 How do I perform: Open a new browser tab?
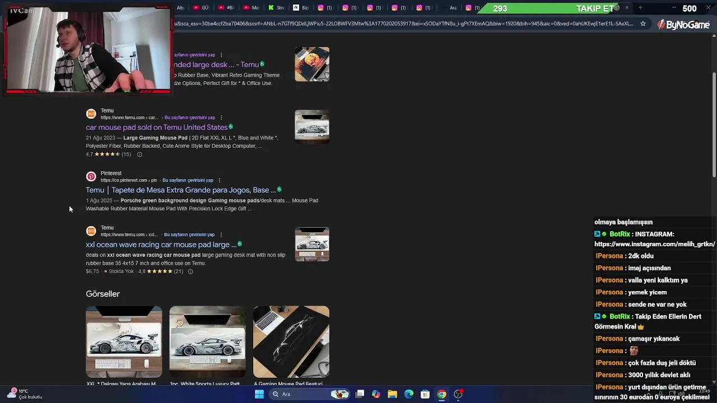[x=640, y=8]
